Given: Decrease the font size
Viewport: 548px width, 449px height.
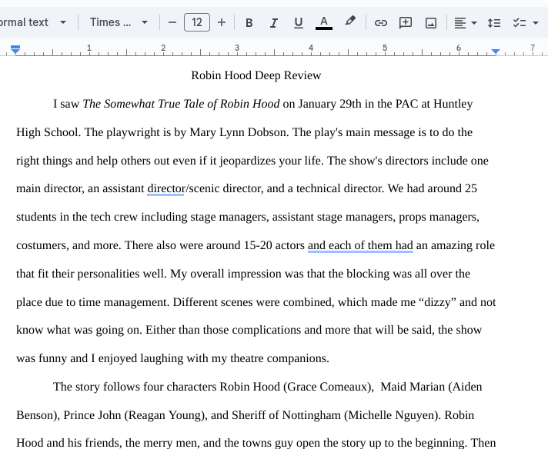Looking at the screenshot, I should [x=172, y=23].
